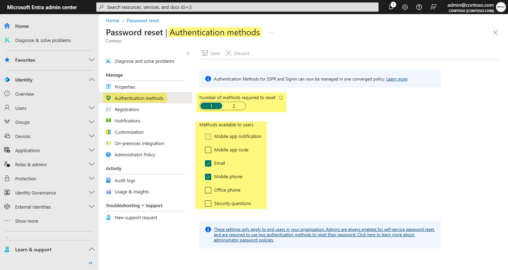Open the ellipsis more options near title
This screenshot has height=270, width=508.
point(271,32)
